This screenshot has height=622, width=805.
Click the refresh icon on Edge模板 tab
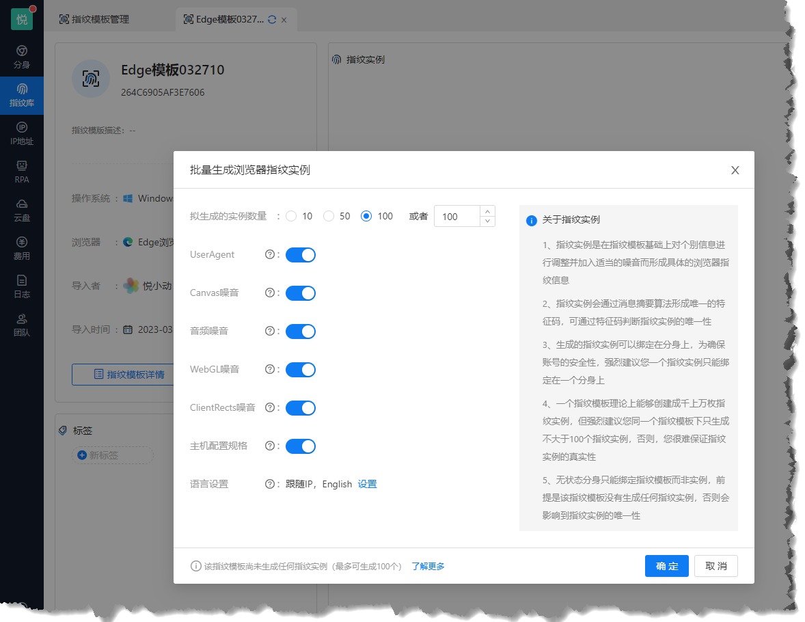pos(272,20)
